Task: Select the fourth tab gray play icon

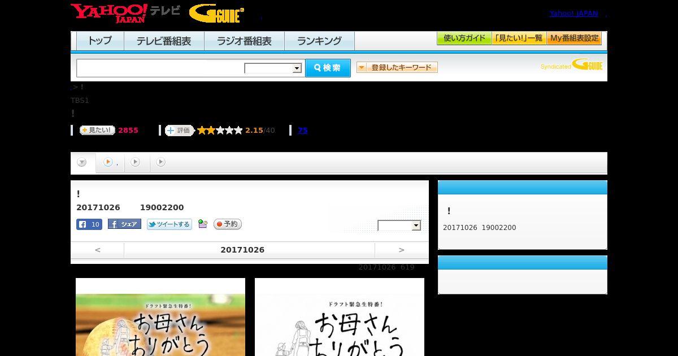Action: (161, 163)
